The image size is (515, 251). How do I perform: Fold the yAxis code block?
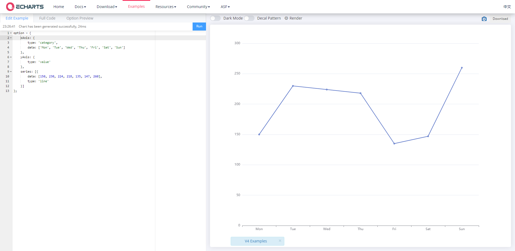11,57
